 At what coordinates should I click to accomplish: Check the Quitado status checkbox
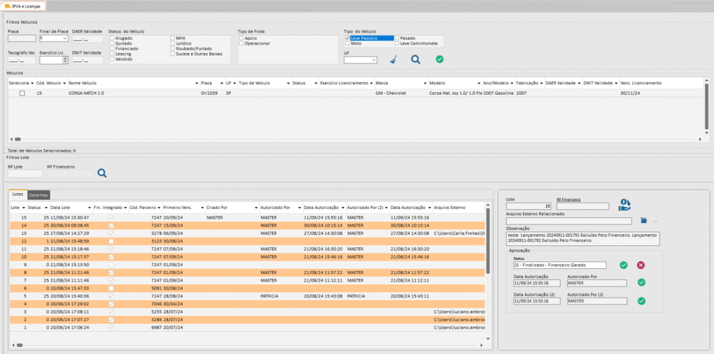(x=112, y=43)
